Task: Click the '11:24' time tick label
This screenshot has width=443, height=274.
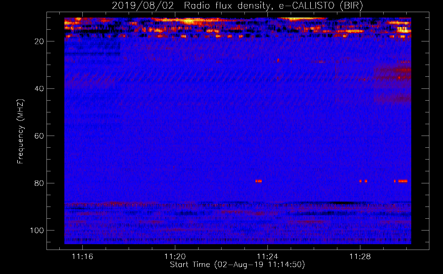Action: (267, 256)
